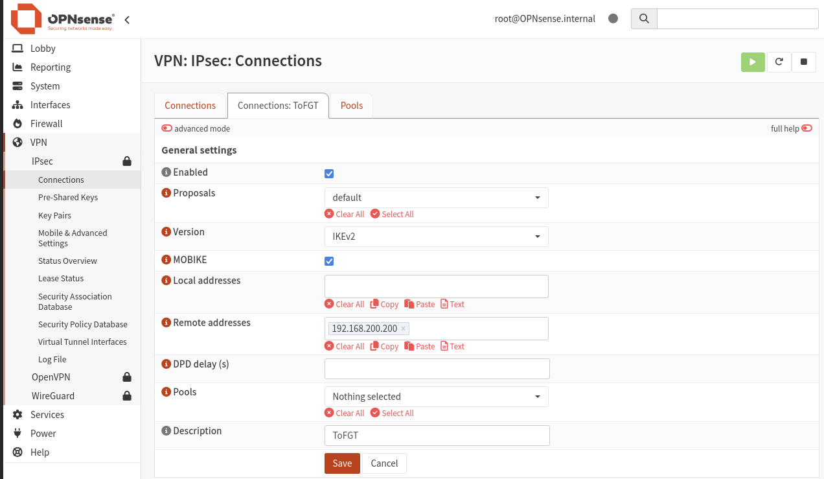Click the top search input box

pyautogui.click(x=738, y=19)
